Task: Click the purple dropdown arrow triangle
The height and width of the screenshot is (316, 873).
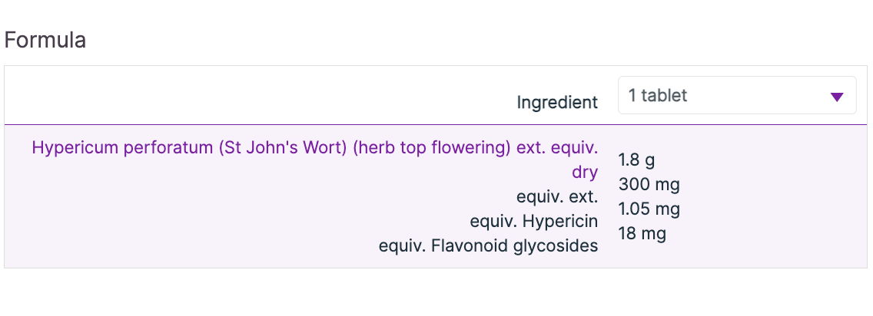Action: pyautogui.click(x=837, y=97)
